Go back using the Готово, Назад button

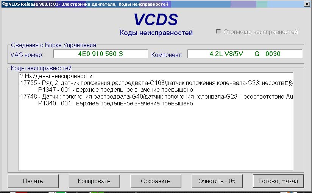(278, 181)
